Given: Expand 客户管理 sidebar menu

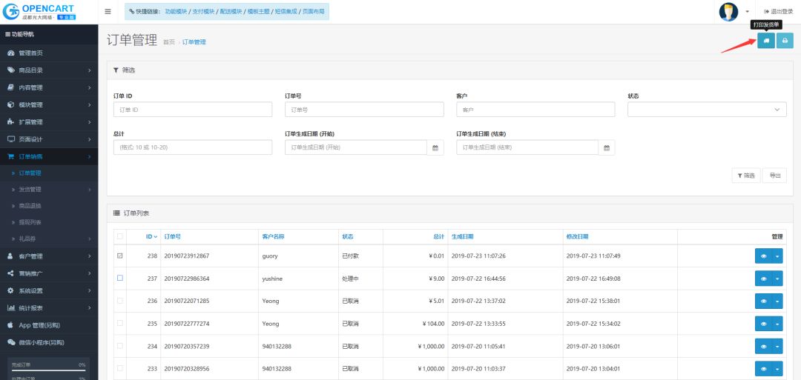Looking at the screenshot, I should pyautogui.click(x=49, y=256).
